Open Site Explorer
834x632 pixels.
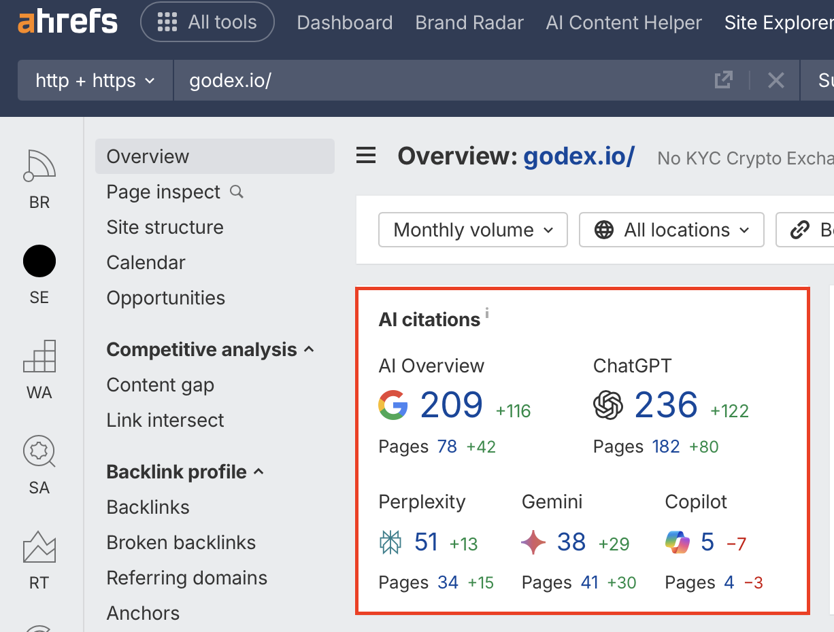pos(779,22)
